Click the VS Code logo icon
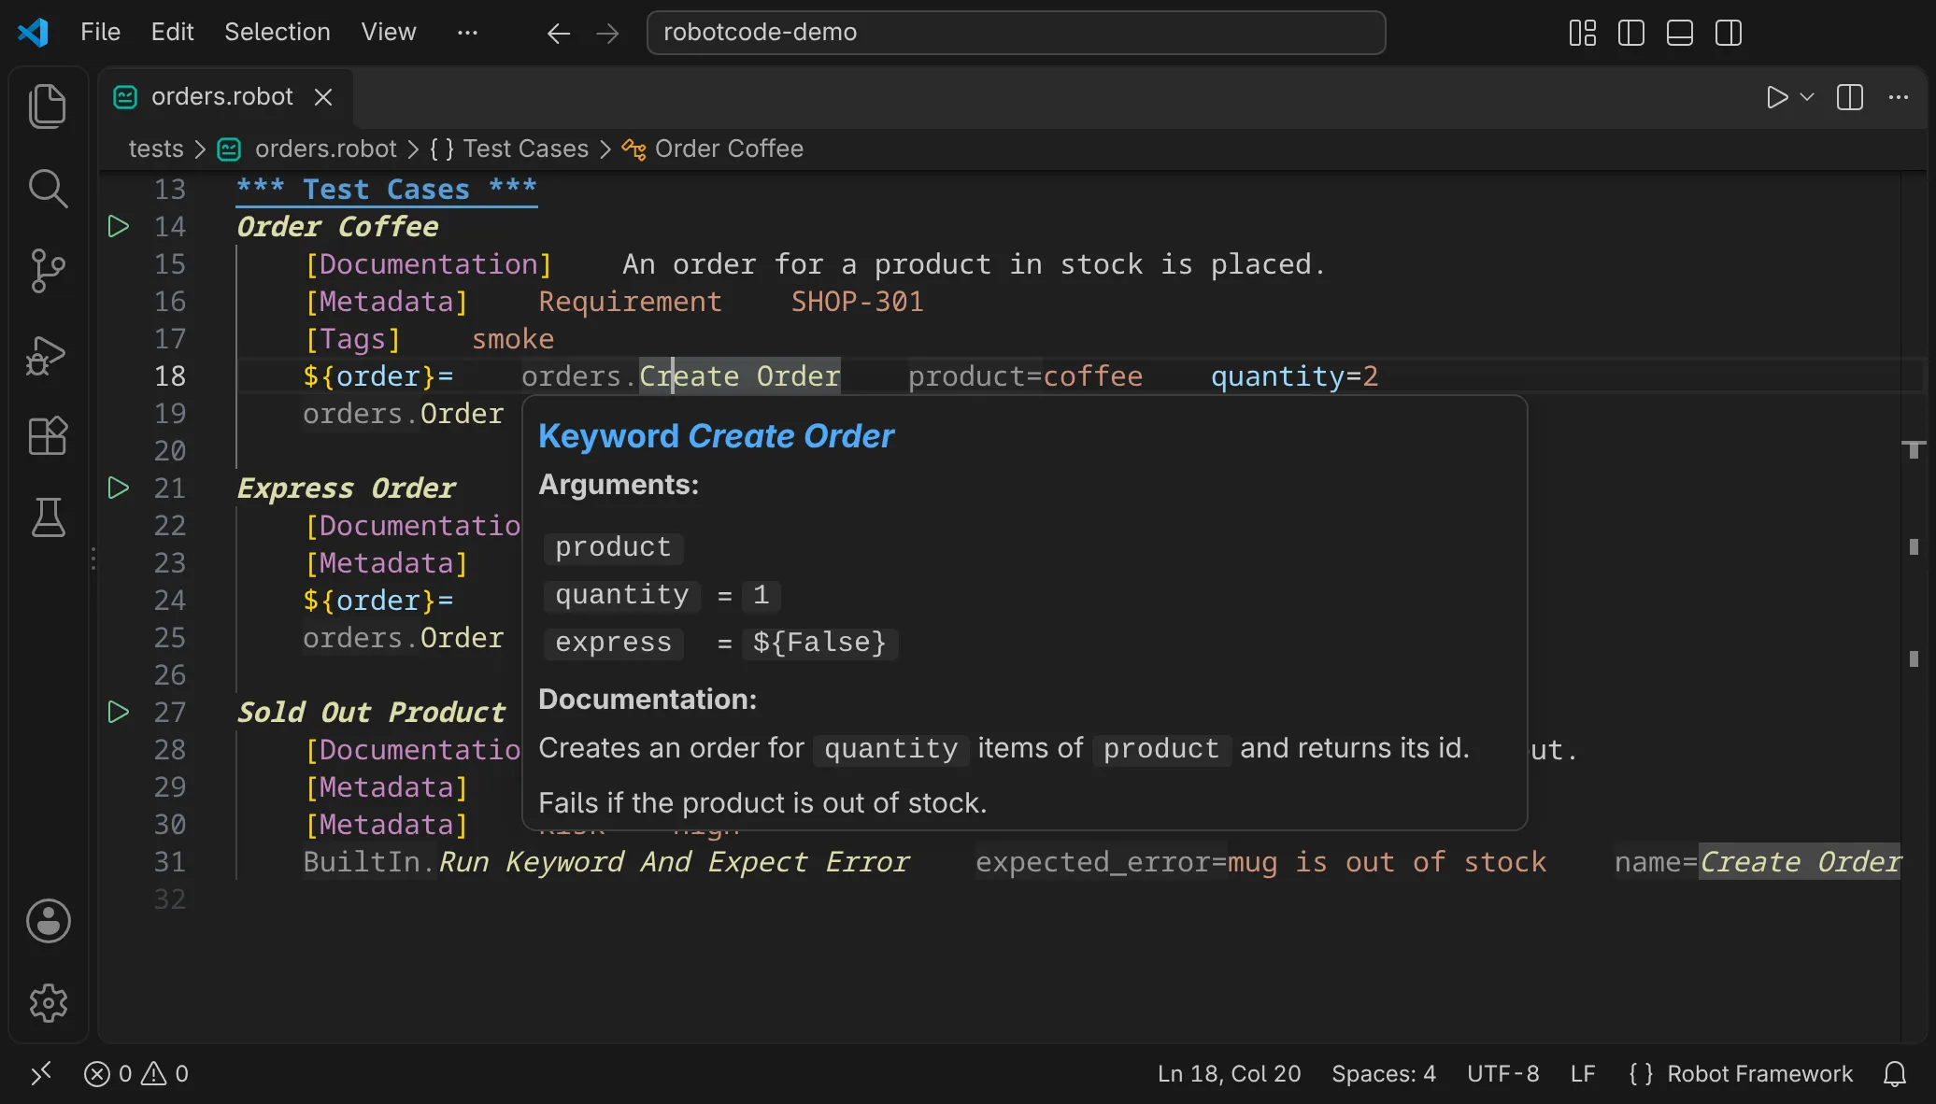Viewport: 1936px width, 1104px height. point(33,32)
